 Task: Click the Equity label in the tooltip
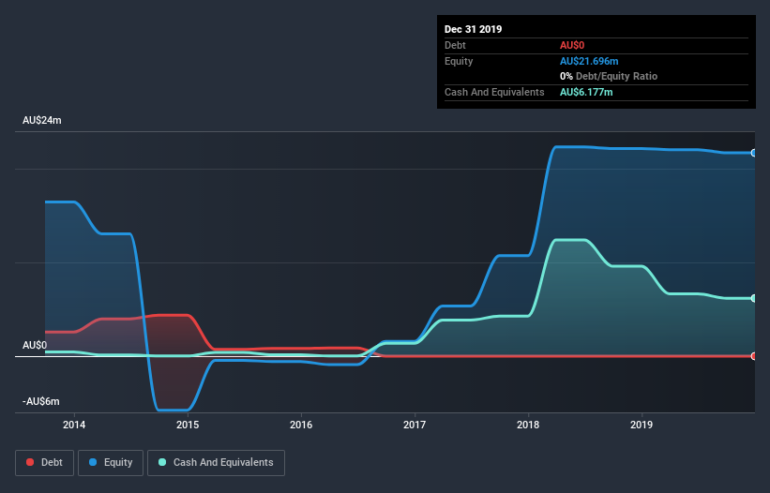click(459, 61)
